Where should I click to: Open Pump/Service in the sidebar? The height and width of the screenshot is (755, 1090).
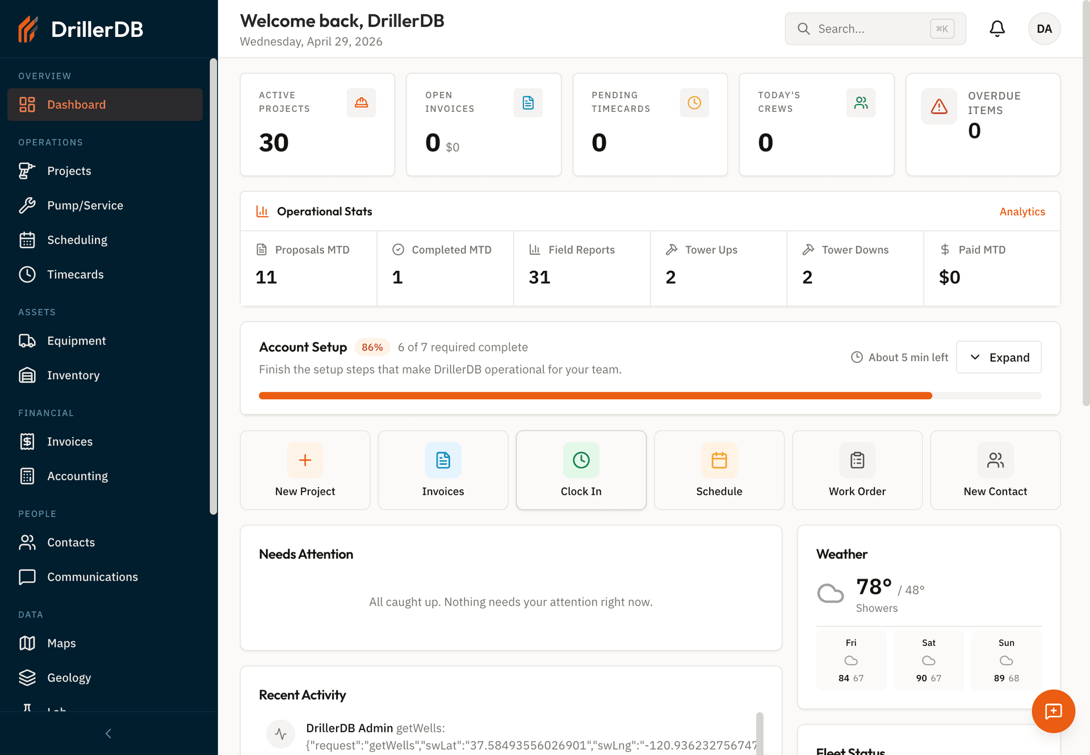point(105,205)
